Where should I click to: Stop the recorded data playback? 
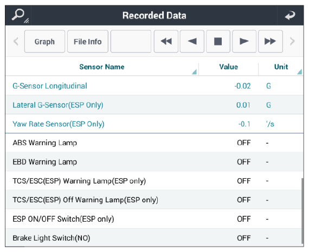coord(218,41)
